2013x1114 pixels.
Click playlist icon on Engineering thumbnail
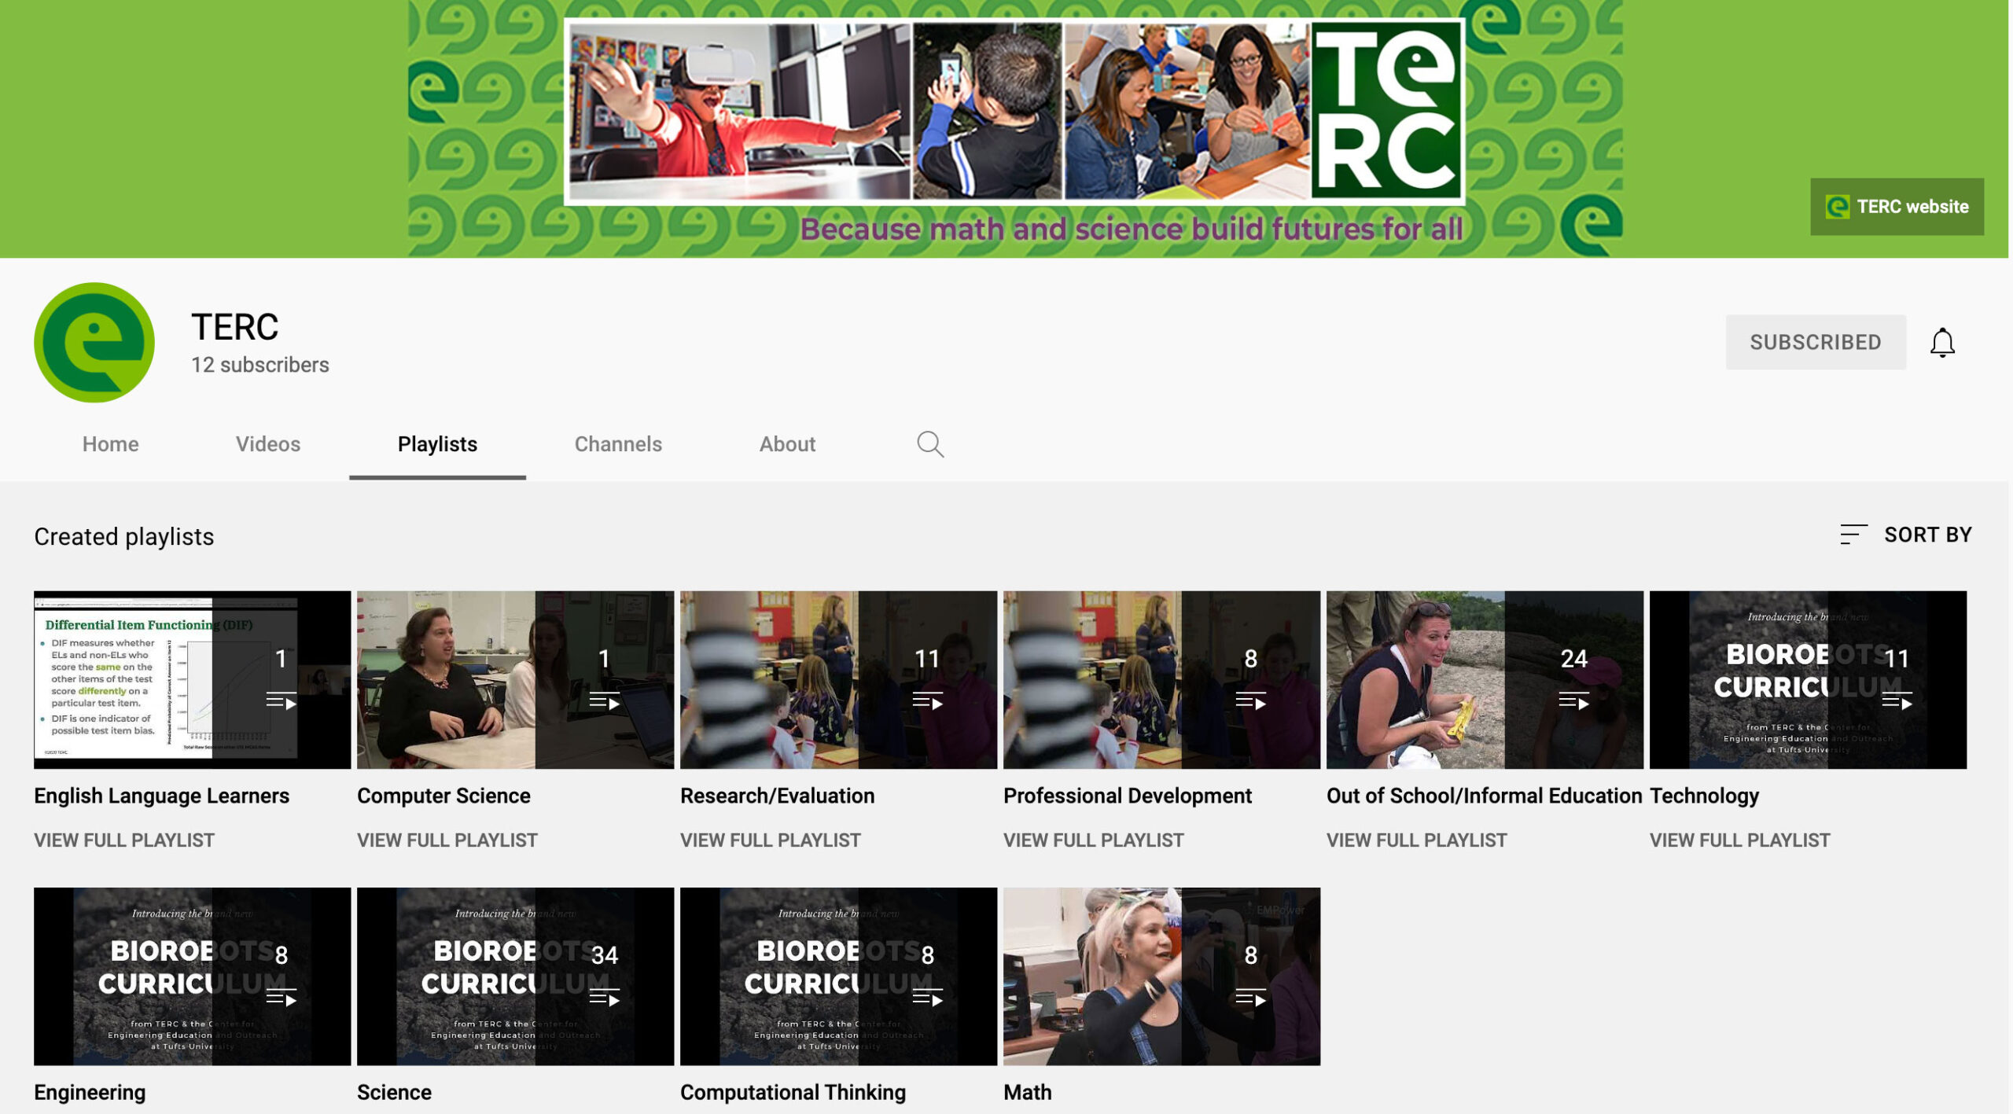click(x=281, y=998)
